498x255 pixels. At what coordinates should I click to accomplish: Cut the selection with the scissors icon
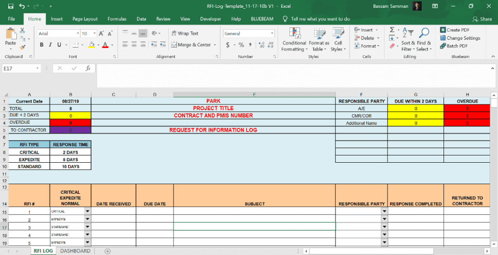point(22,31)
